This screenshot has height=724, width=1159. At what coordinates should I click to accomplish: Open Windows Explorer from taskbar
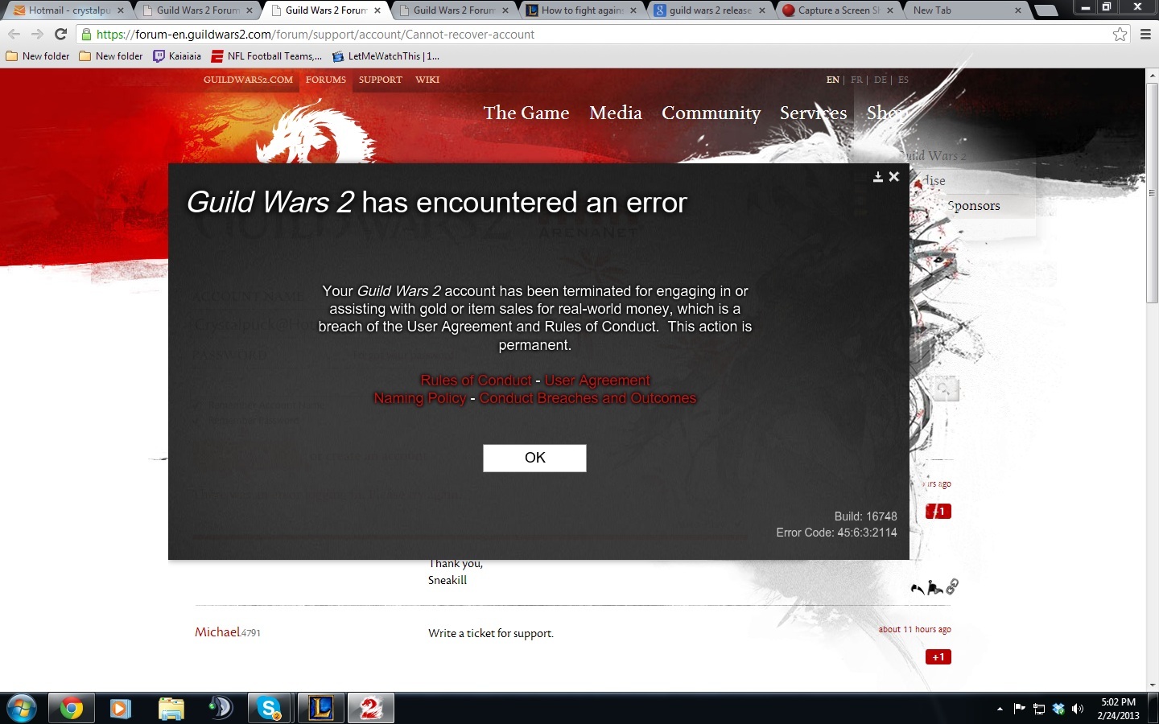pos(171,709)
